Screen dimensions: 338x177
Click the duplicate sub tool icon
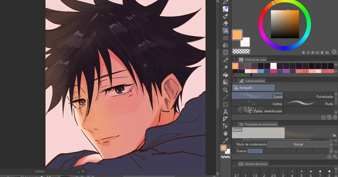pos(329,117)
